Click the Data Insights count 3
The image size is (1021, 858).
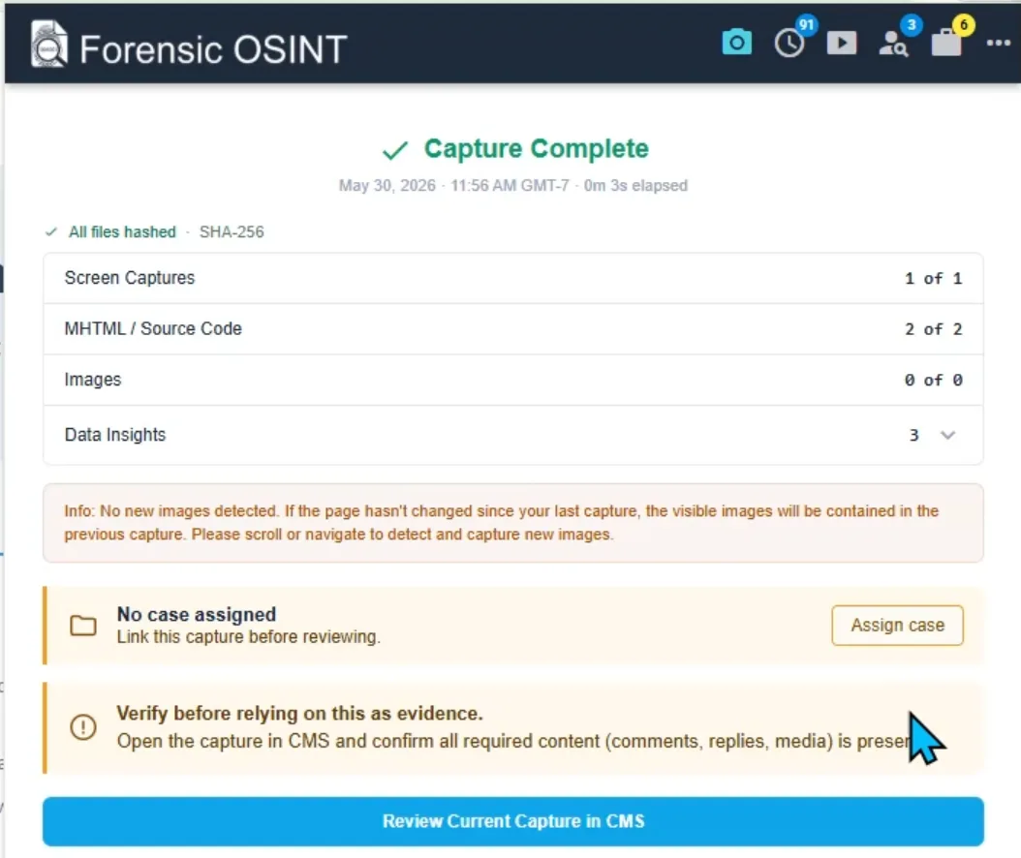[913, 435]
